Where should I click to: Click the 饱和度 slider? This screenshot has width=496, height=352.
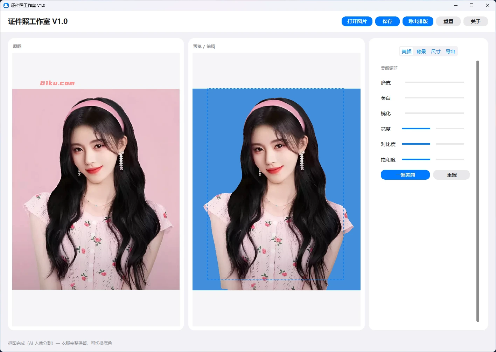point(433,159)
